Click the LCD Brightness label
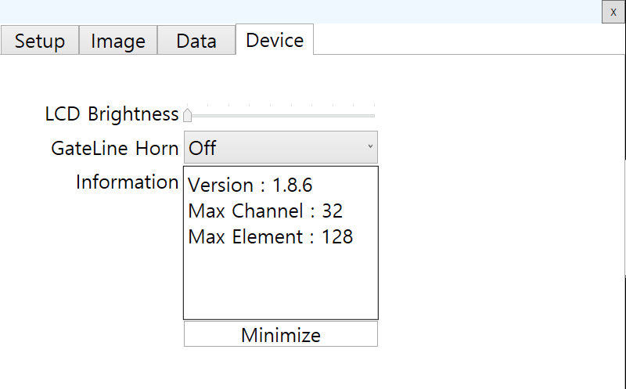Screen dimensions: 626x389 pos(111,114)
